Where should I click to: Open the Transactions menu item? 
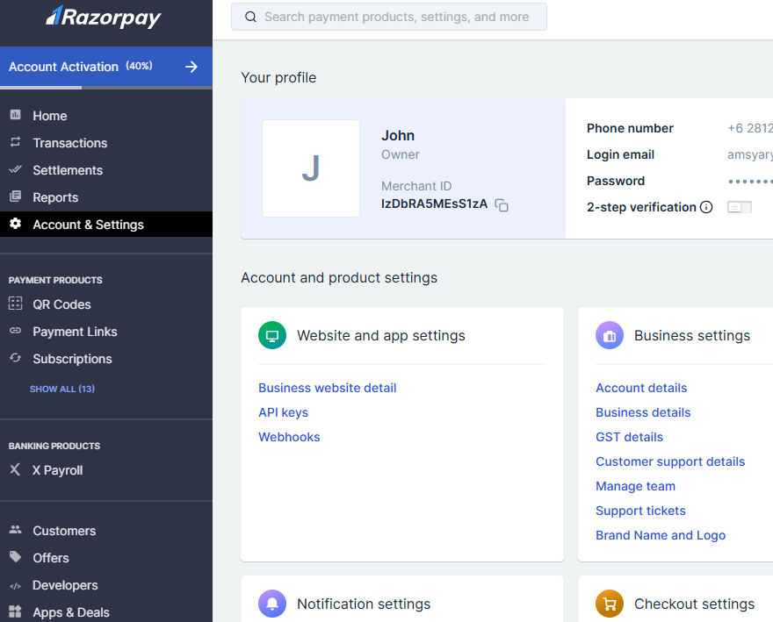pos(70,143)
